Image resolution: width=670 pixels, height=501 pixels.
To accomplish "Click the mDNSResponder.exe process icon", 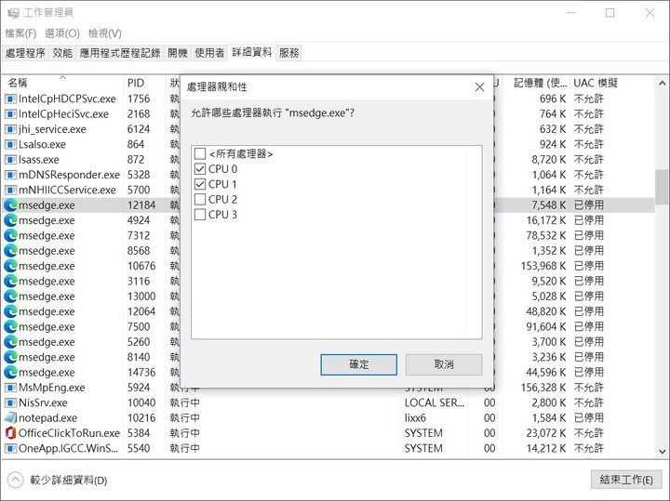I will [x=10, y=175].
